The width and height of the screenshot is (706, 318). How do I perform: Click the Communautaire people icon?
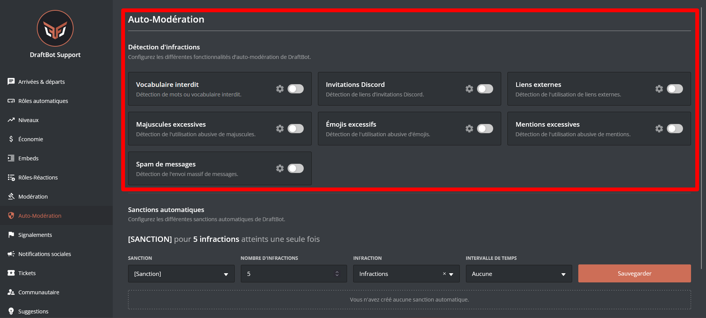point(11,292)
